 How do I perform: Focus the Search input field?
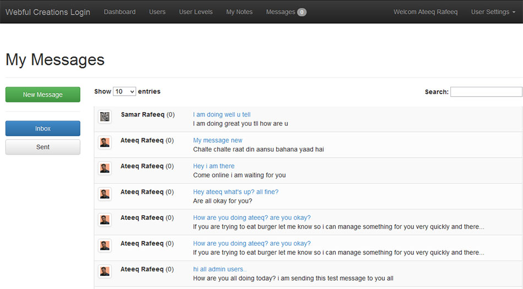[x=486, y=92]
